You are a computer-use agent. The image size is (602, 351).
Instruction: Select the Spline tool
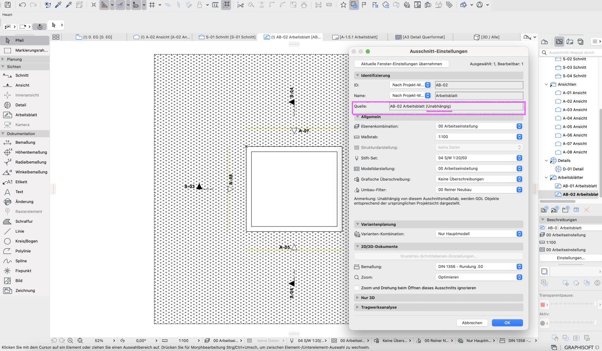pyautogui.click(x=25, y=261)
